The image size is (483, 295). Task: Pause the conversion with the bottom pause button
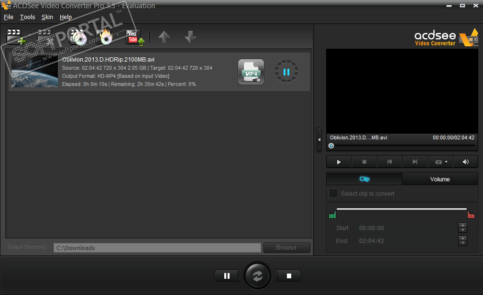227,276
